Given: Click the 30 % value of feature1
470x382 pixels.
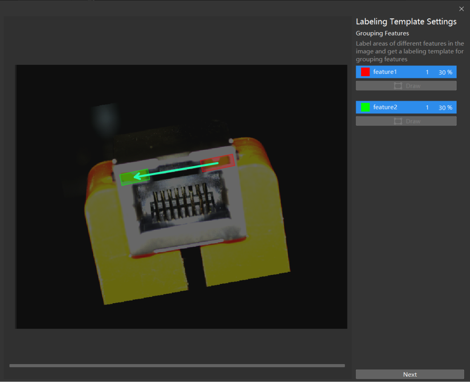Looking at the screenshot, I should (x=445, y=72).
